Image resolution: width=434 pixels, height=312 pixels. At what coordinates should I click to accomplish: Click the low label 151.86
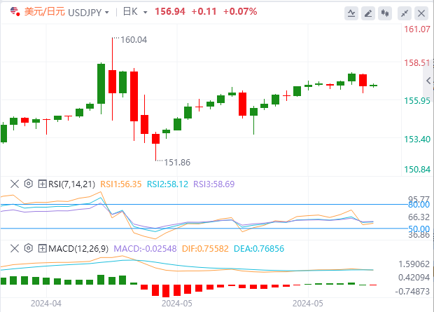pyautogui.click(x=177, y=163)
